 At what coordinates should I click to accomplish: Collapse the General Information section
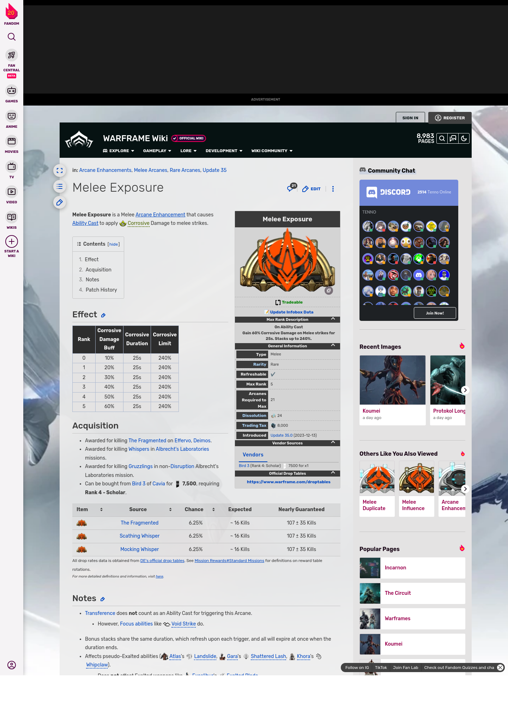coord(333,345)
